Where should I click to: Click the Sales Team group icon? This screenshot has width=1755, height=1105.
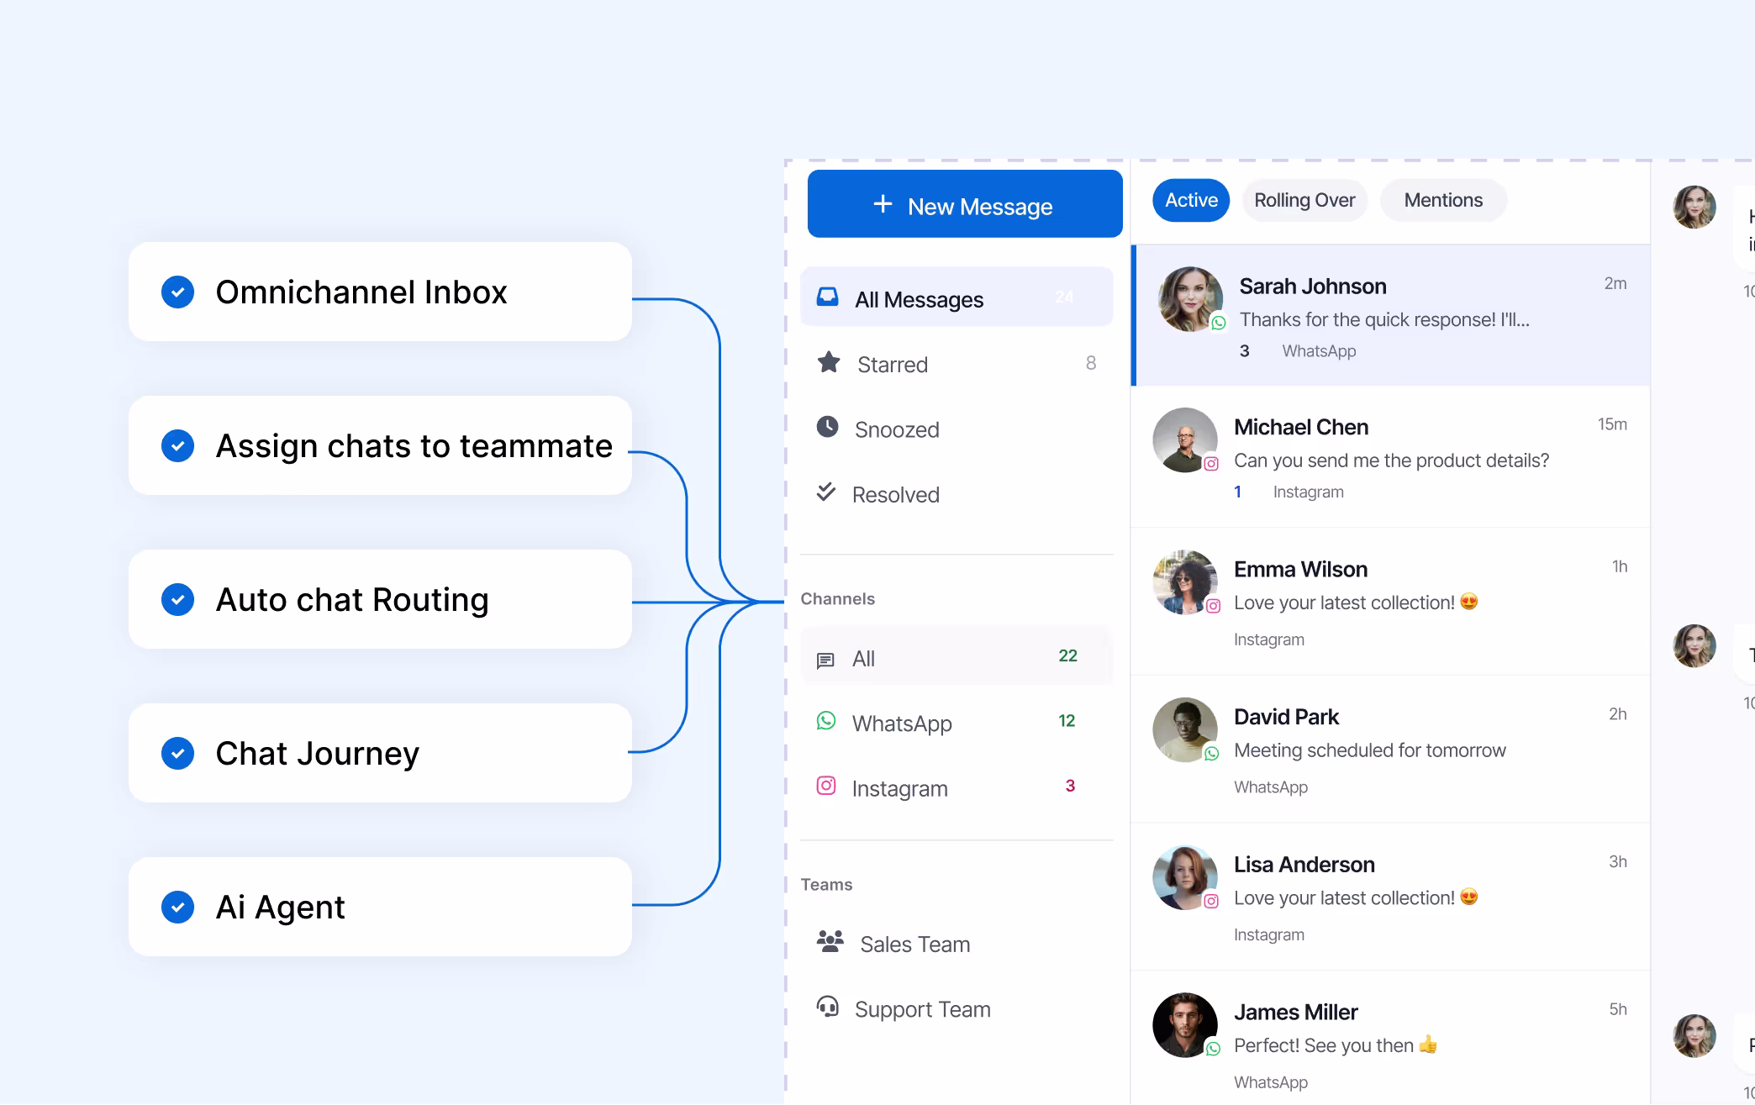click(x=830, y=941)
